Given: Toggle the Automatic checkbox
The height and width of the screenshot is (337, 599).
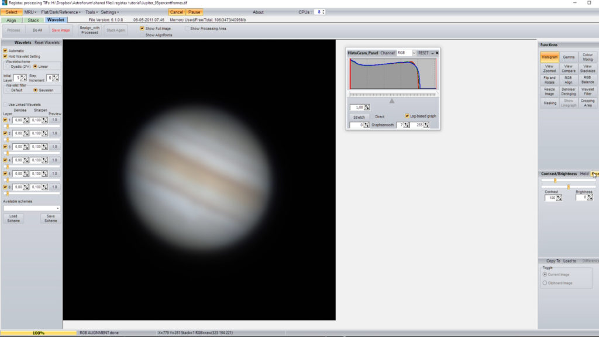Looking at the screenshot, I should pyautogui.click(x=5, y=50).
